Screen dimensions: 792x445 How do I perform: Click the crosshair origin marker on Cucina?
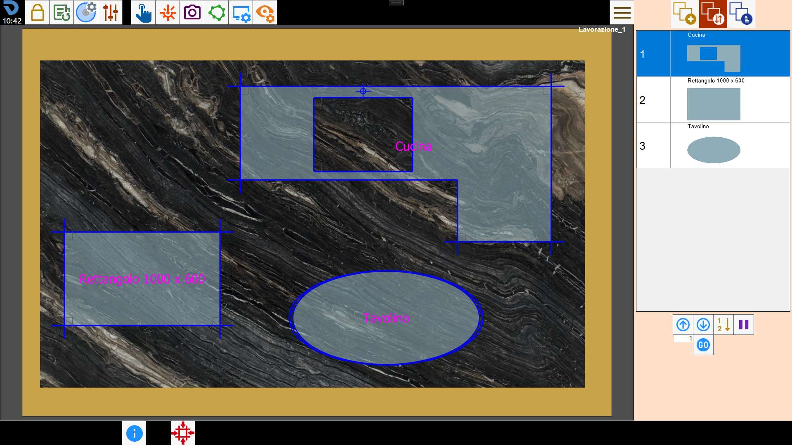pyautogui.click(x=363, y=91)
